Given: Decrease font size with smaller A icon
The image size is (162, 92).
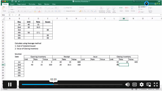Looking at the screenshot, I should click(40, 8).
